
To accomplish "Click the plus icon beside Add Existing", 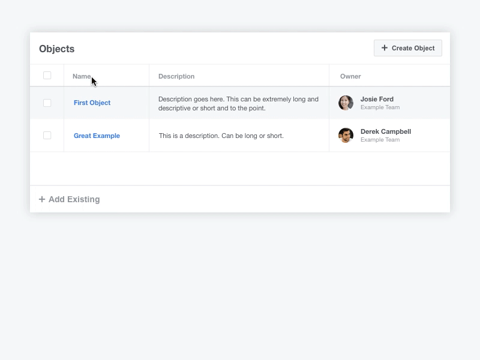I will coord(42,199).
